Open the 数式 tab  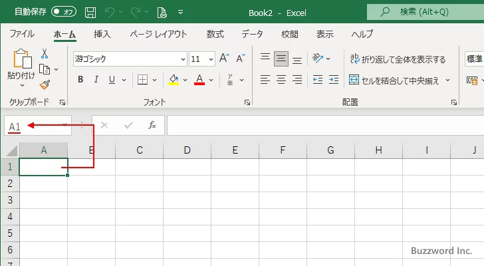pyautogui.click(x=215, y=34)
